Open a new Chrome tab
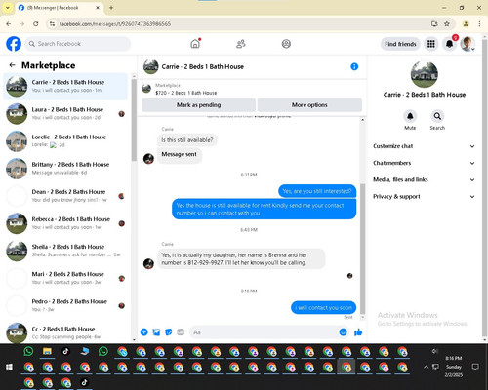Screen dimensions: 488x390 click(111, 8)
